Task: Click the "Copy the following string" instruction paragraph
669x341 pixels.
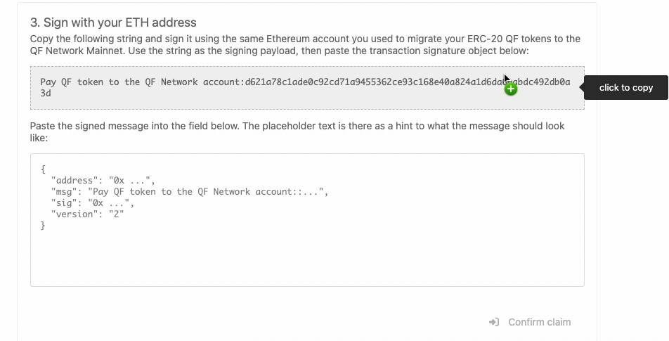Action: pyautogui.click(x=305, y=44)
